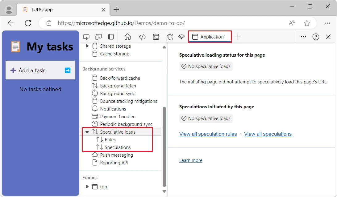The width and height of the screenshot is (337, 197).
Task: Open a new browser tab
Action: click(x=116, y=10)
